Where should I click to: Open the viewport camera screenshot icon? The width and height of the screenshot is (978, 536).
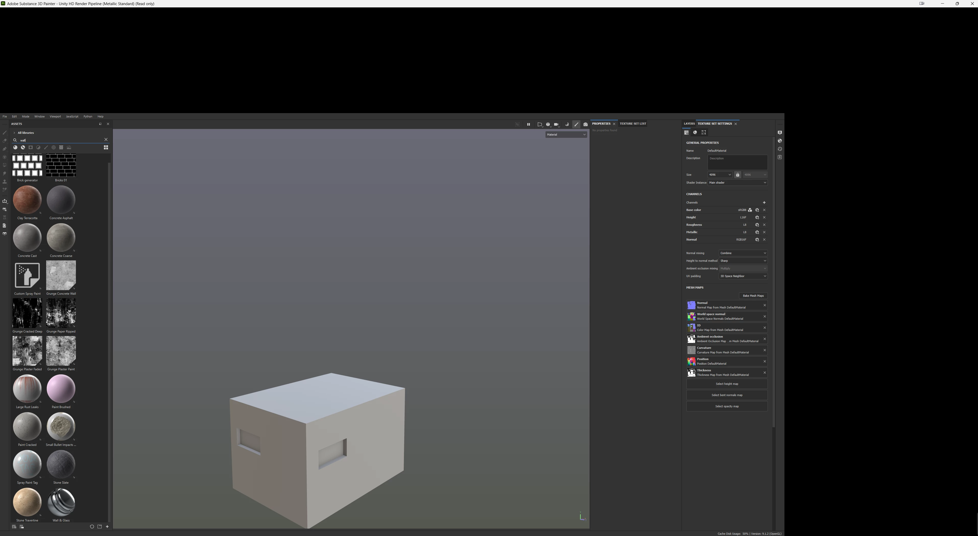[x=586, y=125]
